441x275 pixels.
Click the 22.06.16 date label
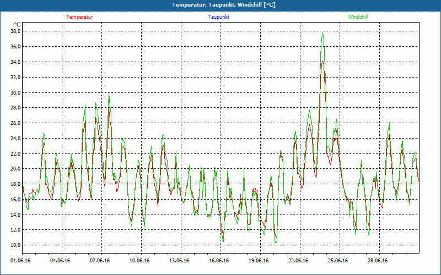[x=298, y=261]
